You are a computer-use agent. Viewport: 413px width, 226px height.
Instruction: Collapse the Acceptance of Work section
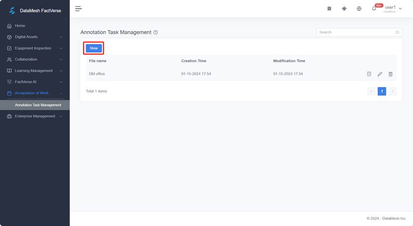35,93
